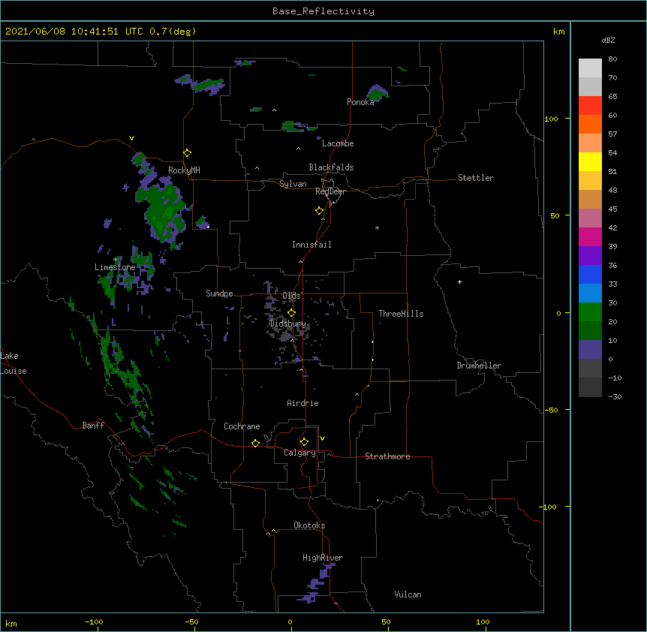Click the Blackfalds city label
This screenshot has width=647, height=632.
(331, 167)
